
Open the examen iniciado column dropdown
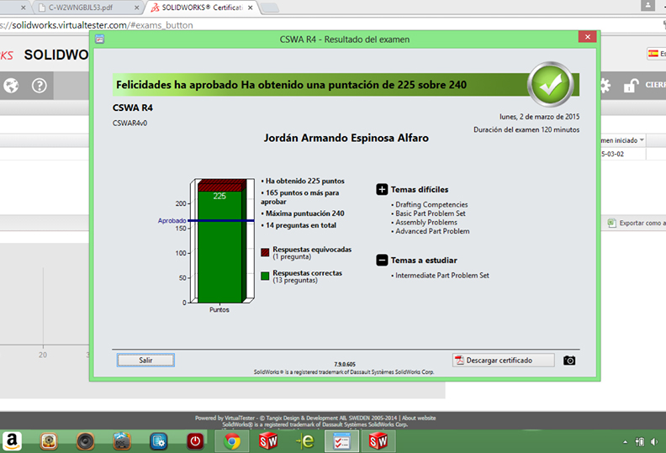(x=642, y=140)
